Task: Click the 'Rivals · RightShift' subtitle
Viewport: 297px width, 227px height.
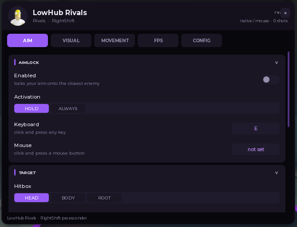Action: pyautogui.click(x=54, y=20)
